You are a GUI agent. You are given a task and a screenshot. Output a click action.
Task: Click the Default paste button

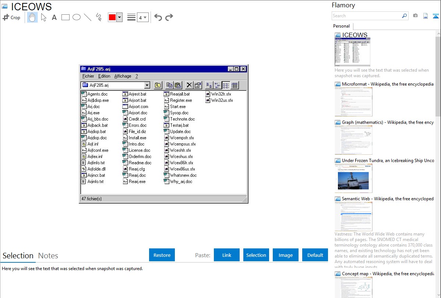[315, 255]
